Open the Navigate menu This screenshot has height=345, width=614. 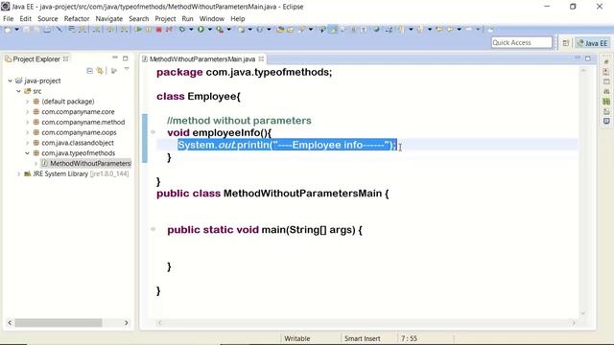[108, 19]
